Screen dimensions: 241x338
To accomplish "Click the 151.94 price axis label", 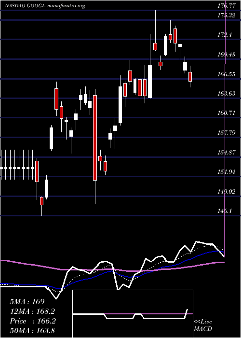I will tap(226, 172).
